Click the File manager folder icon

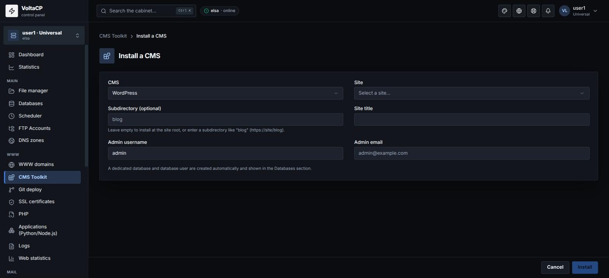tap(12, 91)
